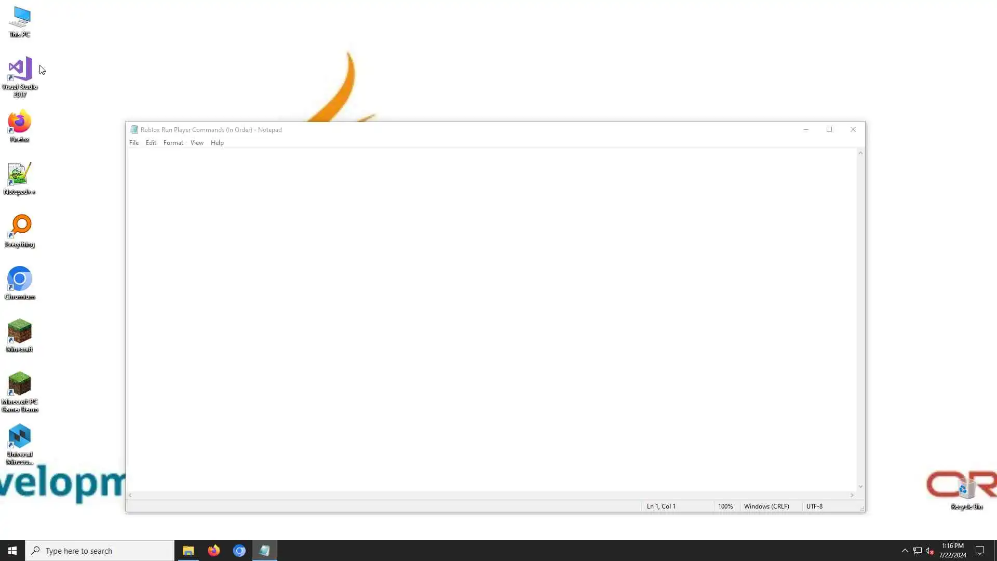The image size is (997, 561).
Task: Click the vertical scrollbar down arrow
Action: click(860, 487)
